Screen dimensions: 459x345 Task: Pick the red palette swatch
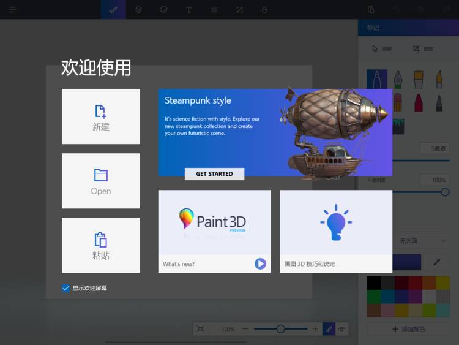[415, 283]
